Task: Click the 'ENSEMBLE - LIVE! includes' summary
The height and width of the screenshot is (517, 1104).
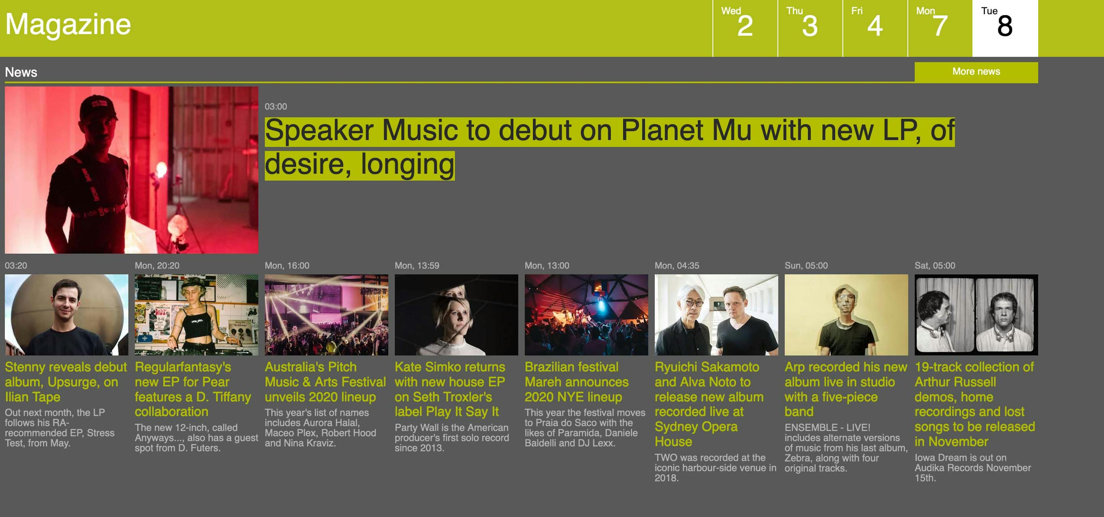Action: 846,448
